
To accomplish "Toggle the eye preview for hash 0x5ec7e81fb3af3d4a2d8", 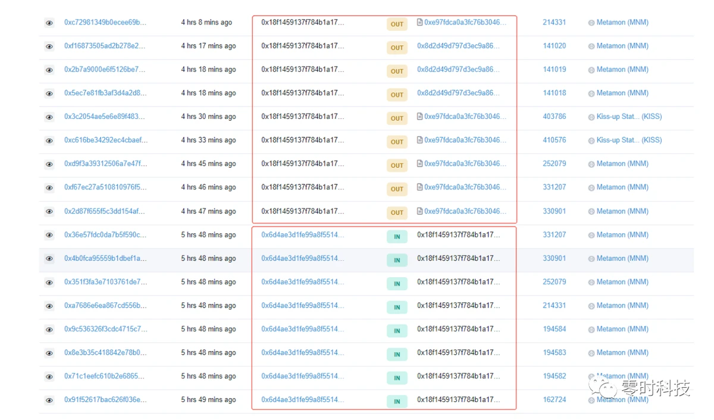I will pyautogui.click(x=49, y=94).
